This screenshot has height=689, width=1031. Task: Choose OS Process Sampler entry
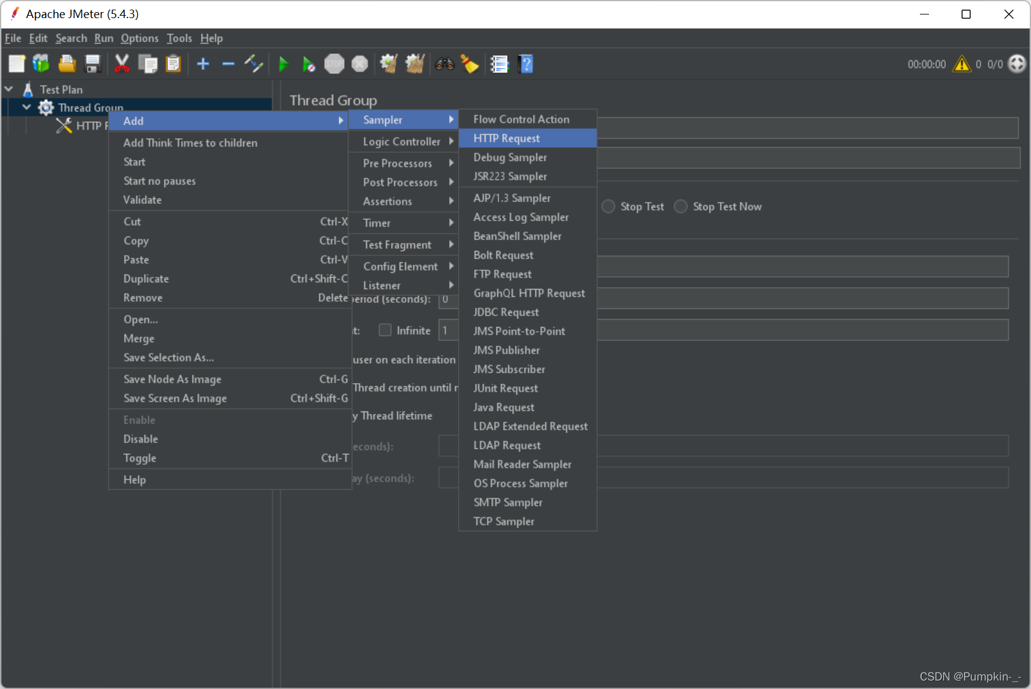click(528, 483)
